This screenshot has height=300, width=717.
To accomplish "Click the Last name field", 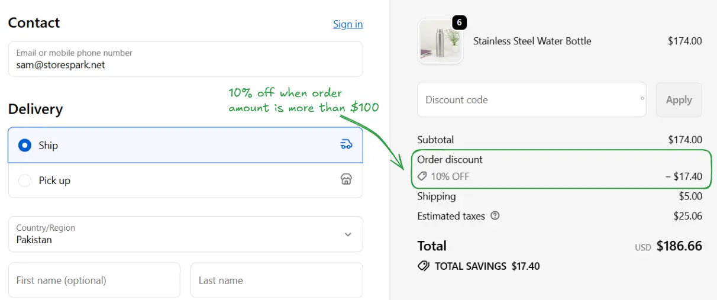I will point(276,280).
